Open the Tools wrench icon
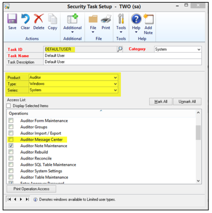The image size is (212, 213). tap(121, 19)
